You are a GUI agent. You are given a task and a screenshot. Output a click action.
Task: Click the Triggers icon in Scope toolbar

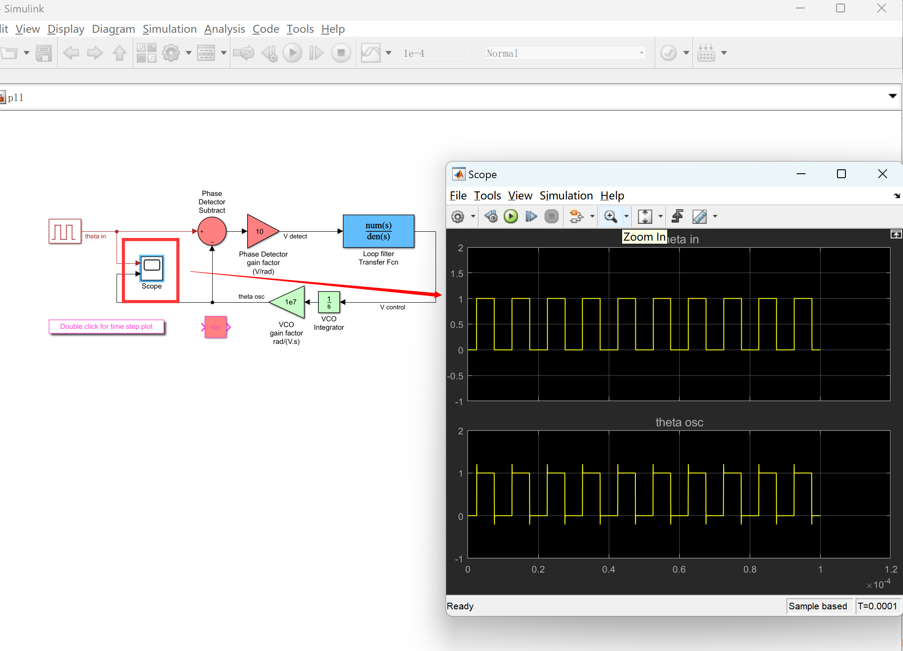[677, 216]
